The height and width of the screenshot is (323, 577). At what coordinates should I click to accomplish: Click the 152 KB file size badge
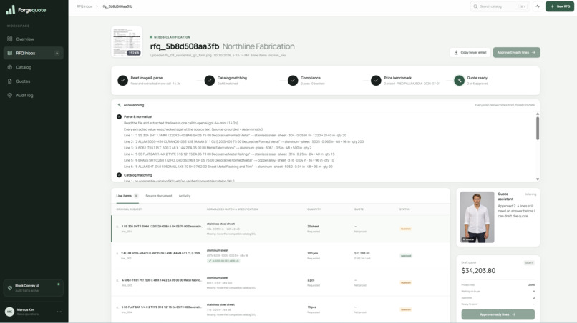click(x=134, y=53)
